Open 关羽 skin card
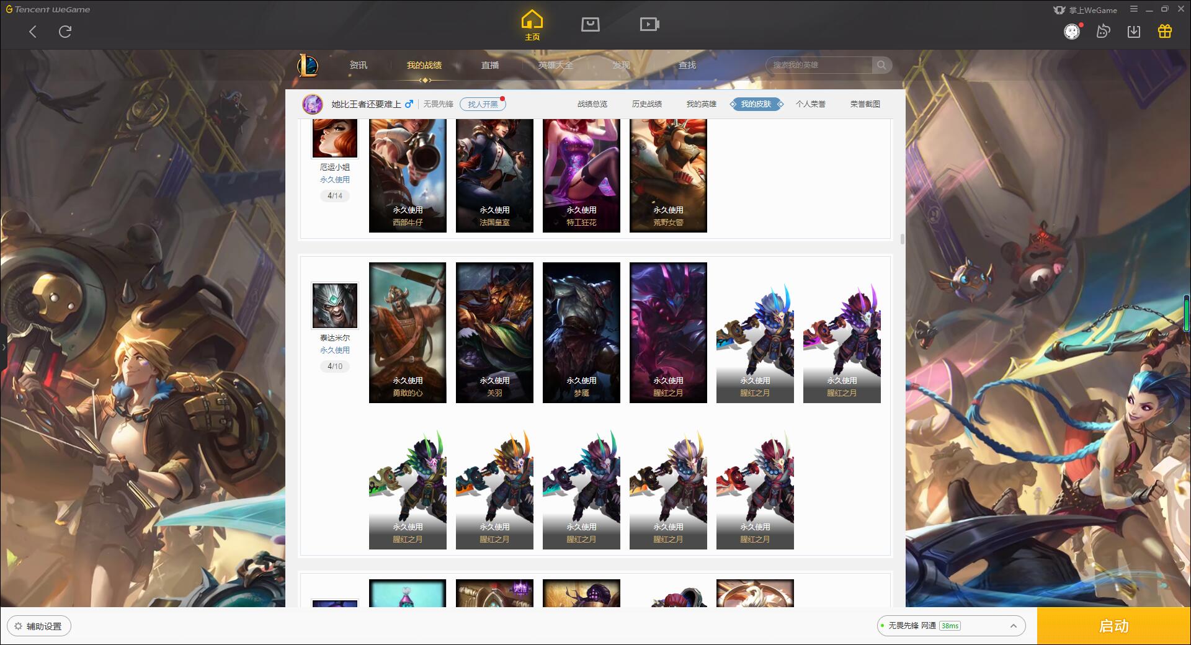1191x645 pixels. (x=494, y=332)
